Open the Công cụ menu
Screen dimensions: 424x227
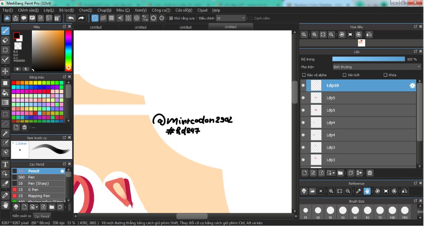(161, 10)
